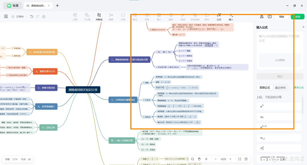
Task: Add a 子主题 subtopic node
Action: [87, 17]
